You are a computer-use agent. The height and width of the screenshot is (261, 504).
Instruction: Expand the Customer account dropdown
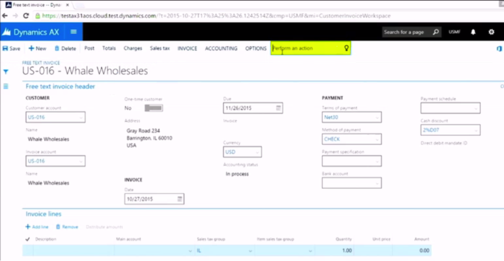coord(81,117)
